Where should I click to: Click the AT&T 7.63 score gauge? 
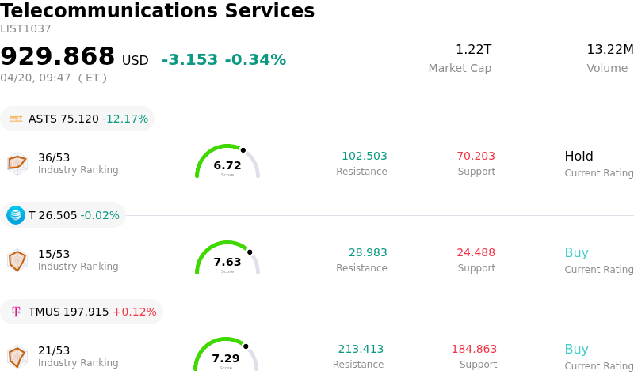[227, 259]
